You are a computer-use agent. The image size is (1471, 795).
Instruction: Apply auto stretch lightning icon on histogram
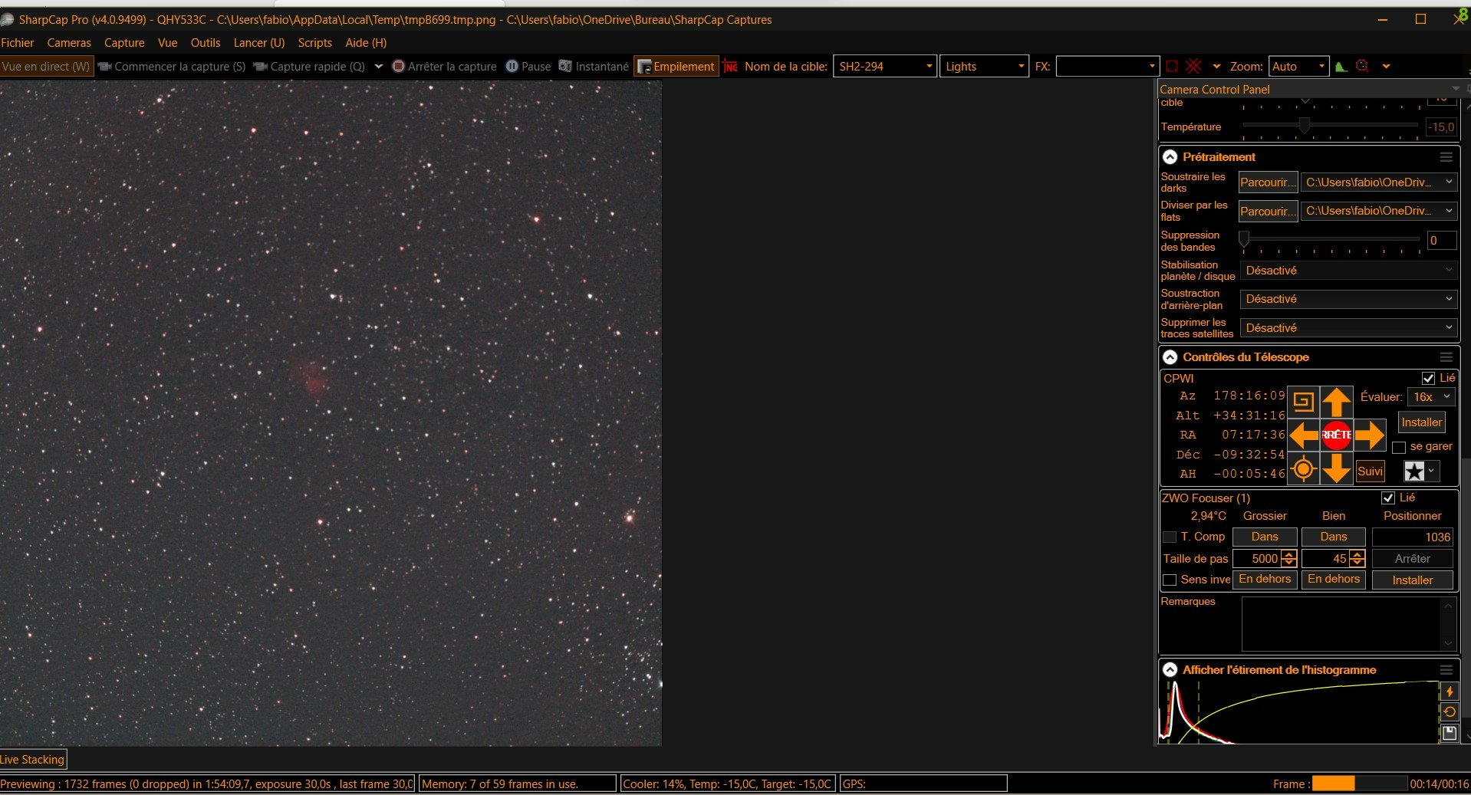click(x=1449, y=692)
